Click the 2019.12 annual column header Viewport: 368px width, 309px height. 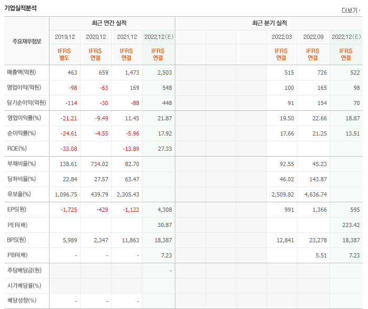(65, 37)
